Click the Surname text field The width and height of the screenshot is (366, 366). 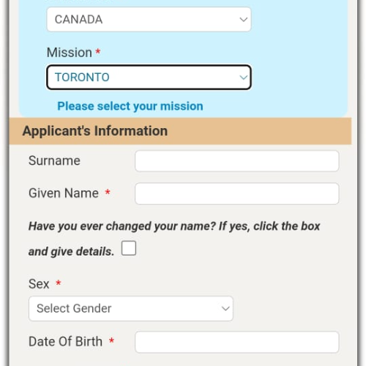[236, 161]
